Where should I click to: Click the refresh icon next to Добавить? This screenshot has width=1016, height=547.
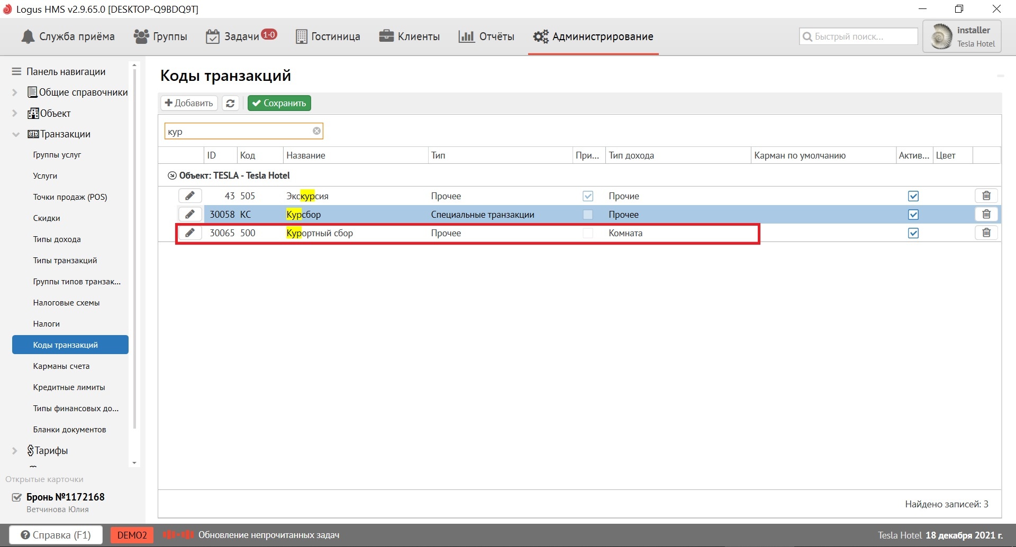tap(230, 103)
